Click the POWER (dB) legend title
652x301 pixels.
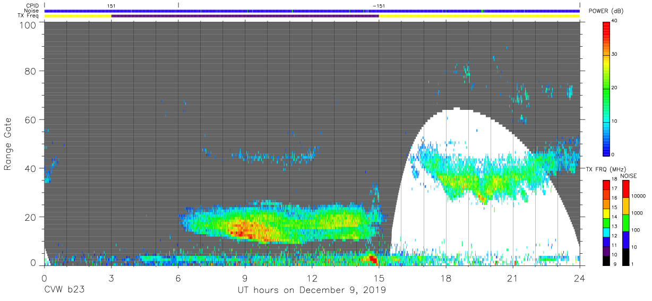[x=606, y=11]
